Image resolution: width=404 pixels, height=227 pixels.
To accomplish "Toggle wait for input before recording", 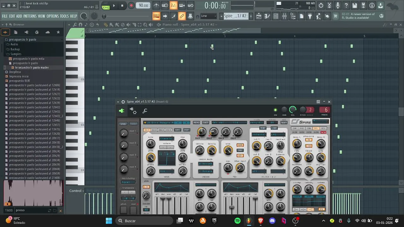I will coord(165,5).
